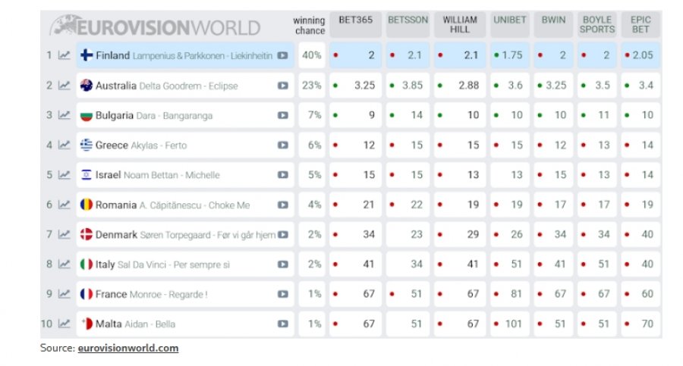Click Finland's Unibet odds of 1.75
This screenshot has width=683, height=366.
point(510,55)
